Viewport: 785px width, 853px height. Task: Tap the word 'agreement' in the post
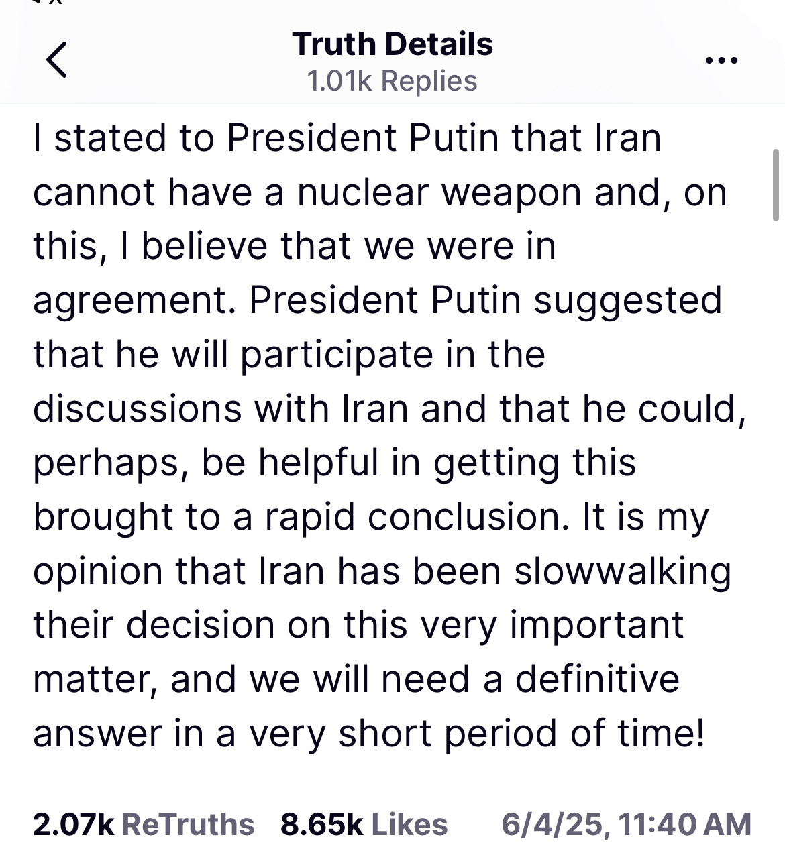click(x=130, y=301)
